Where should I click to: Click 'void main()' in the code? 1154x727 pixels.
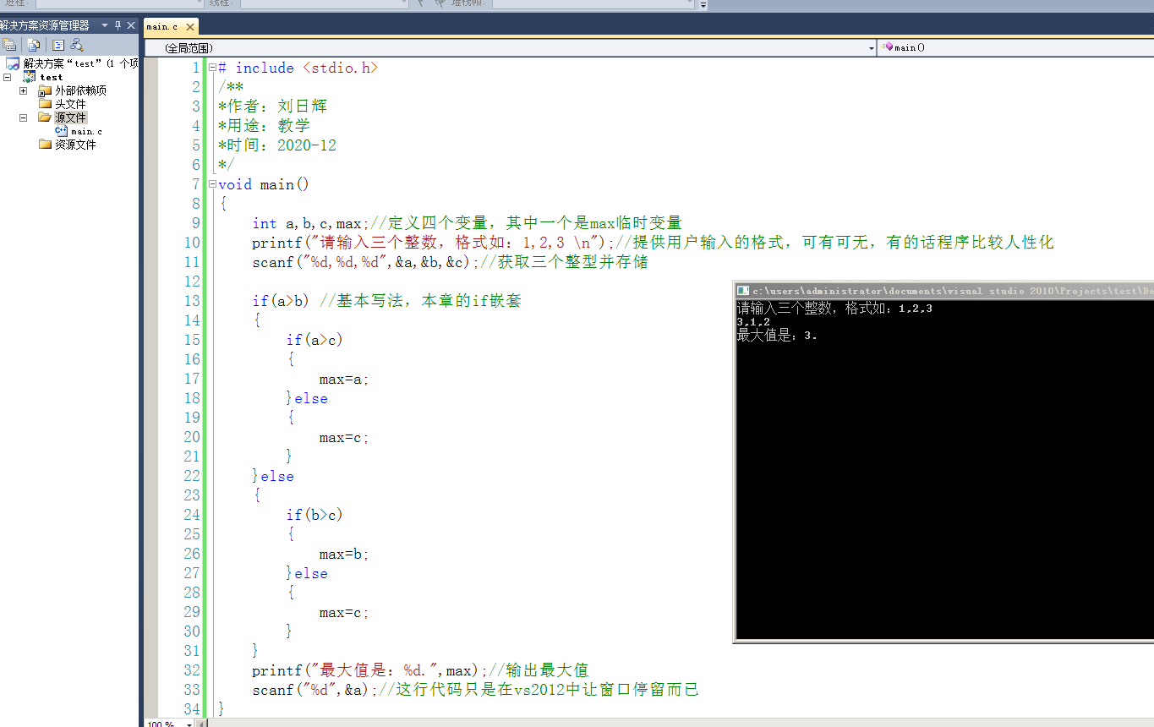pos(264,184)
